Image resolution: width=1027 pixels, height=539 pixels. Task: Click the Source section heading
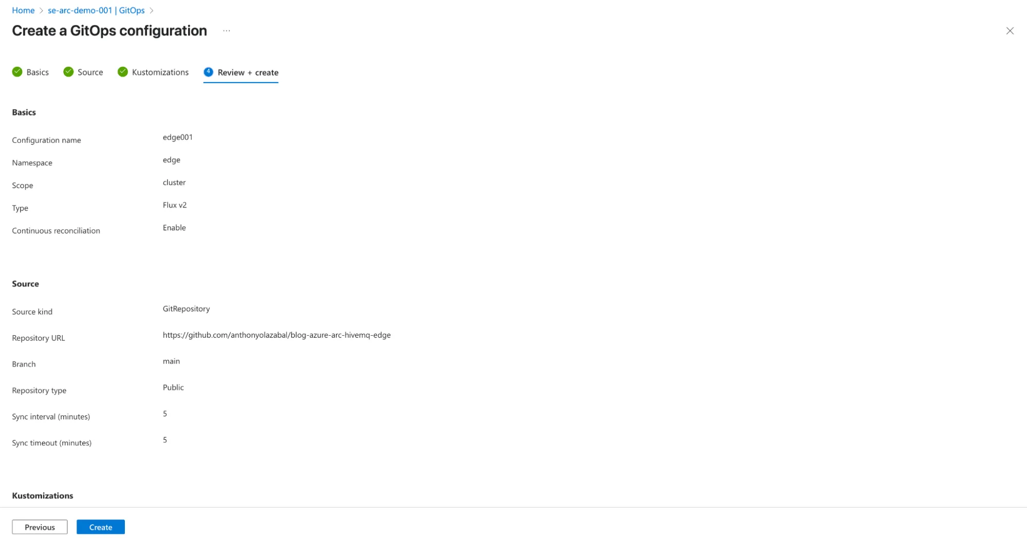coord(26,283)
